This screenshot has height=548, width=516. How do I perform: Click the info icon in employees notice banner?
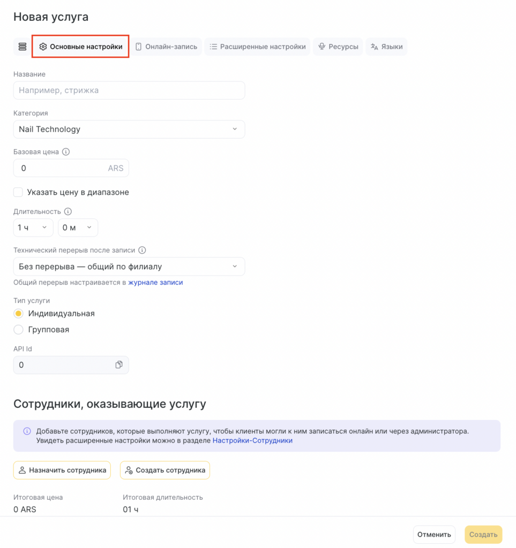click(27, 431)
